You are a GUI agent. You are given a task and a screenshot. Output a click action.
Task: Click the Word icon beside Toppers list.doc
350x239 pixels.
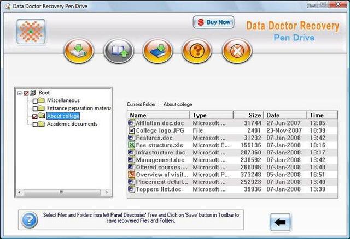(x=131, y=189)
